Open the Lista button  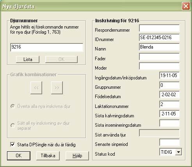[x=28, y=59]
